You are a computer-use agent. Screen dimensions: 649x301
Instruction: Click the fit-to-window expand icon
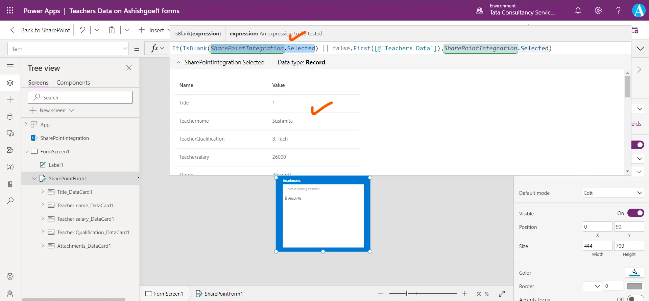[502, 294]
